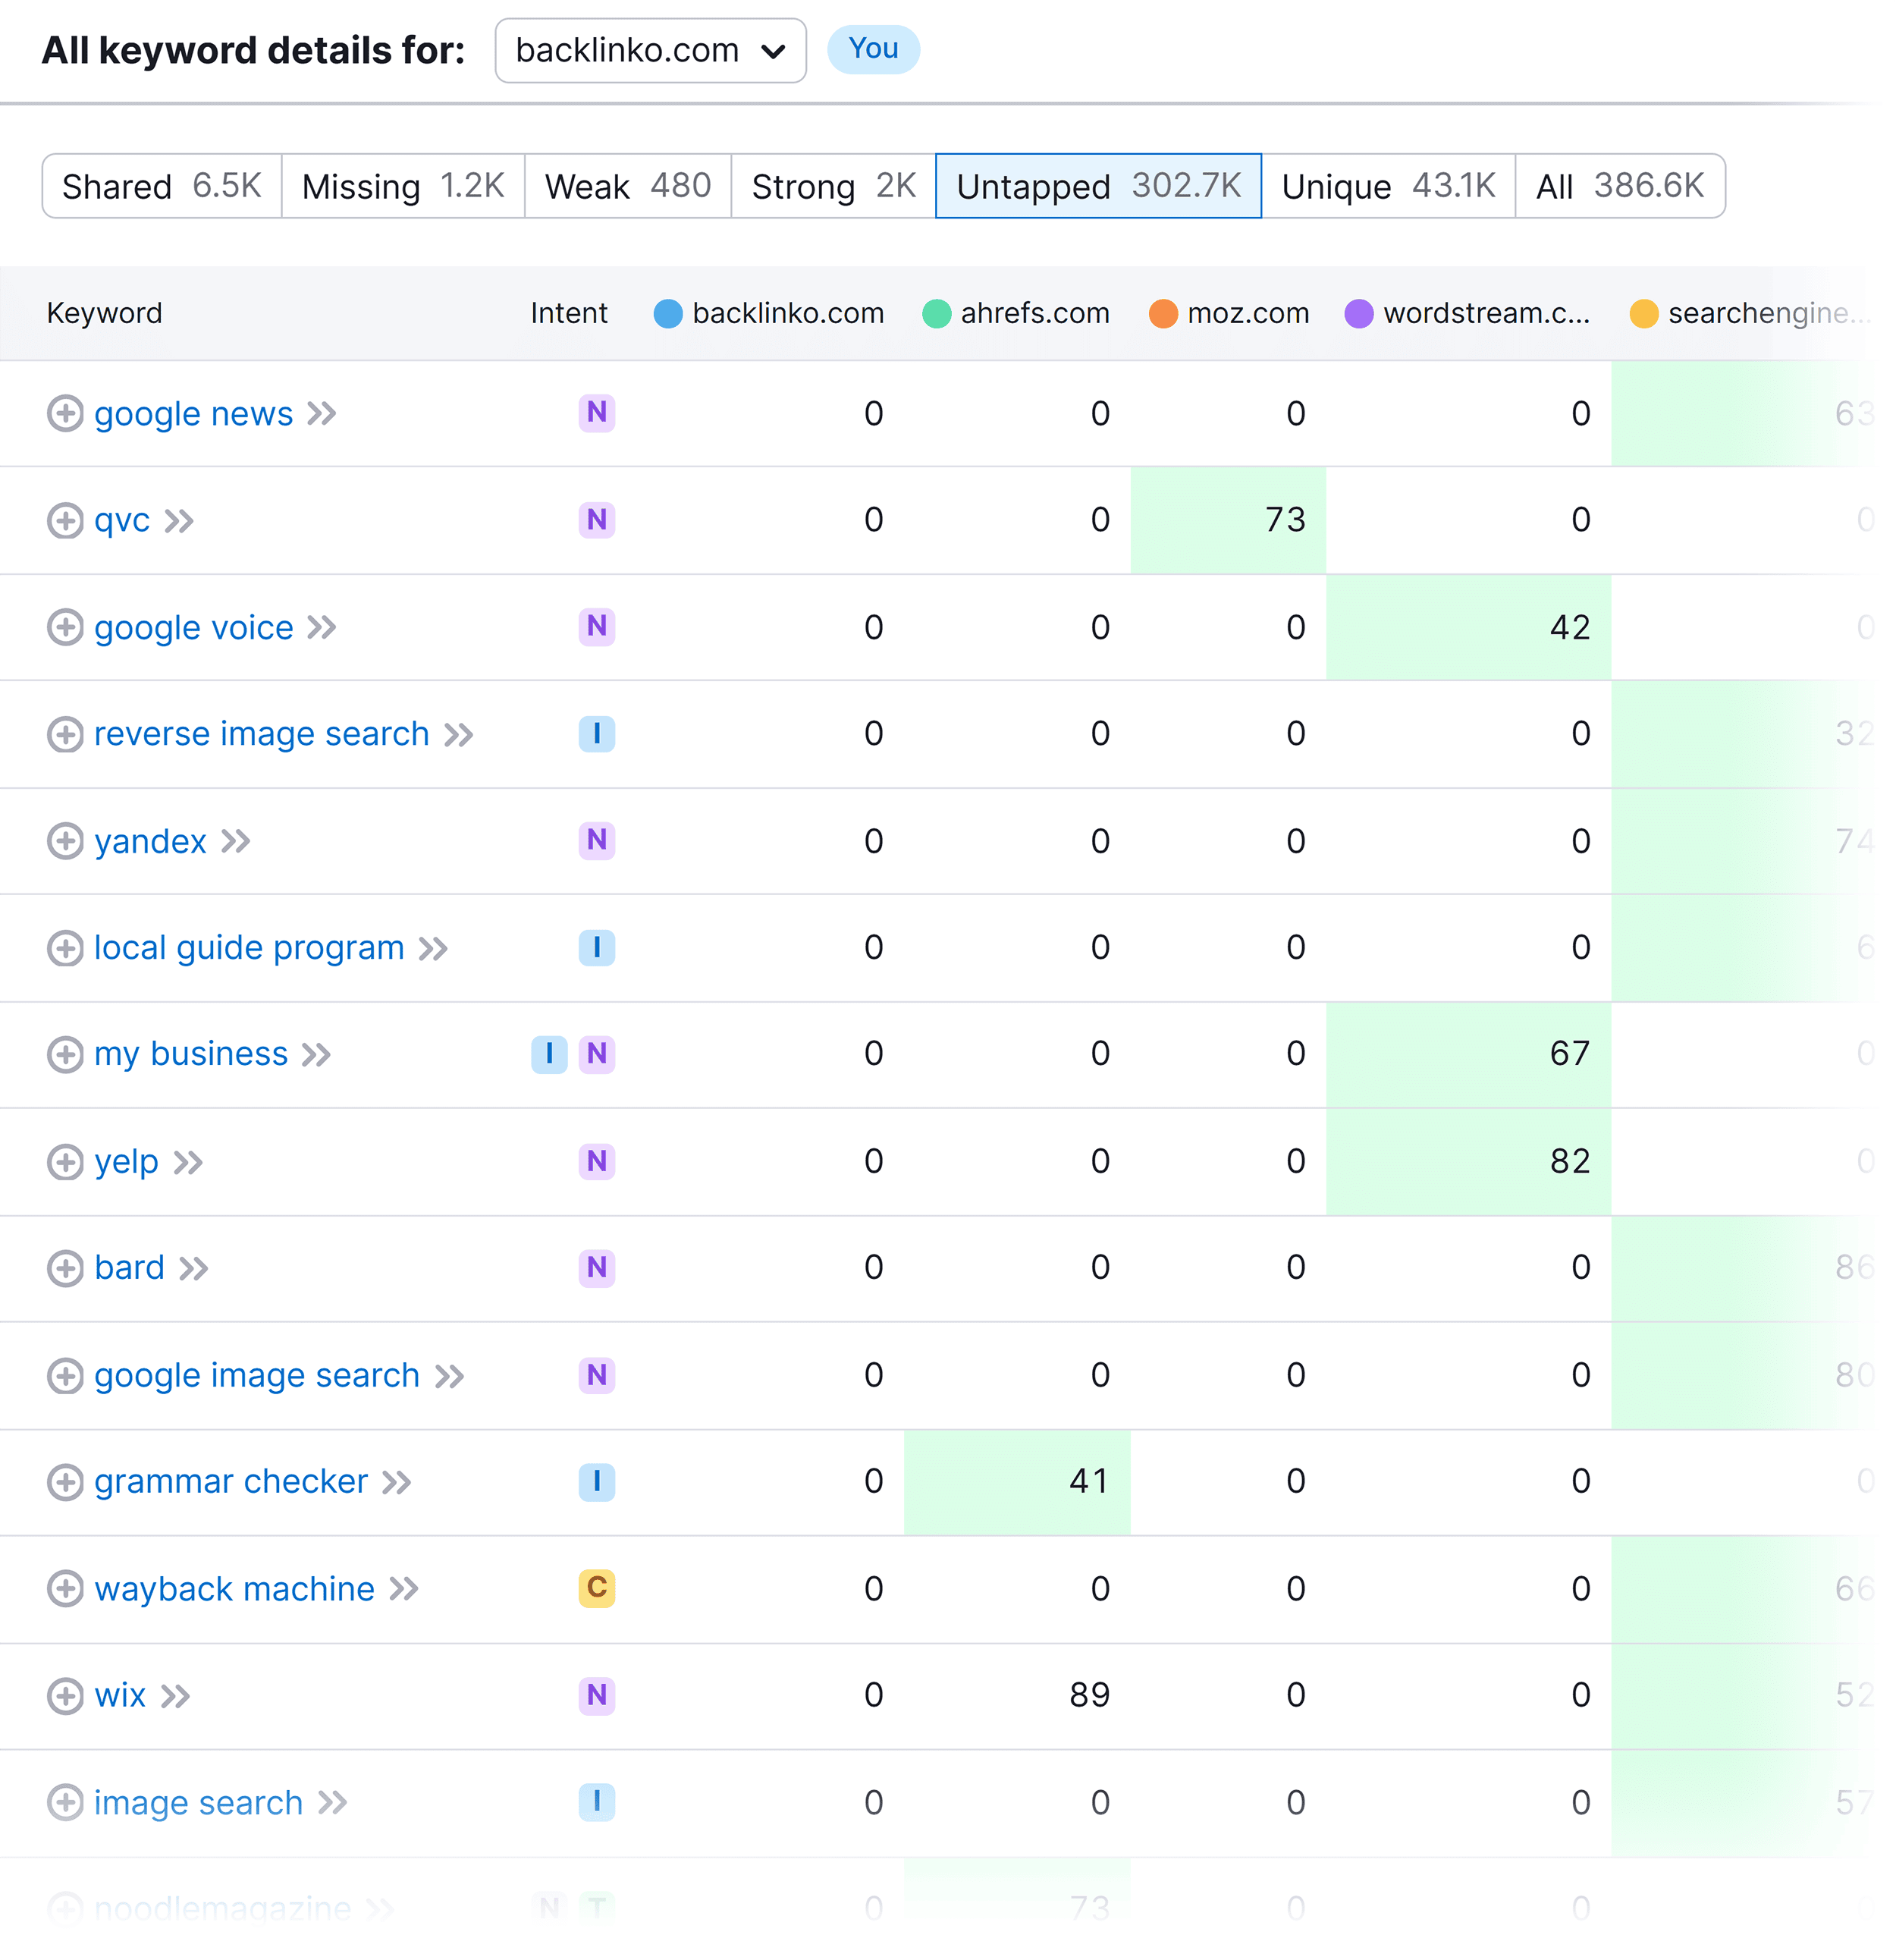Click double-chevron icon after google news
1896x1960 pixels.
tap(321, 414)
